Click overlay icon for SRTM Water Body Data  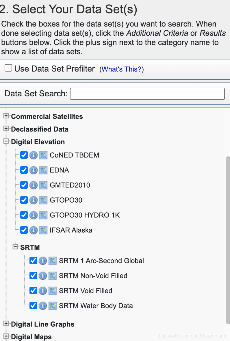(x=52, y=306)
